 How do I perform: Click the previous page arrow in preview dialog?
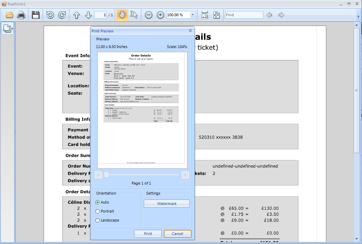pos(98,175)
